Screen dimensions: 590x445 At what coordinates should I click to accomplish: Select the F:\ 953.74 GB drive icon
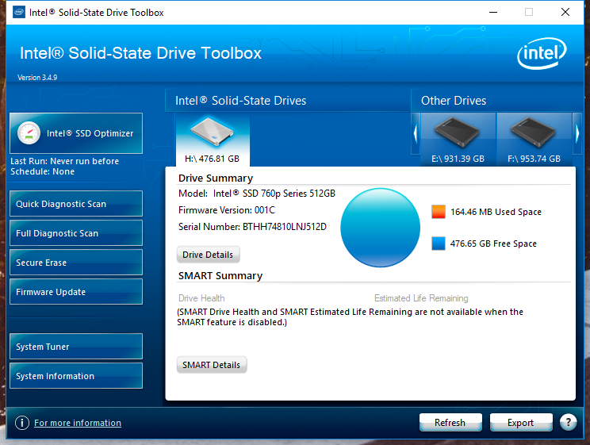(x=534, y=135)
